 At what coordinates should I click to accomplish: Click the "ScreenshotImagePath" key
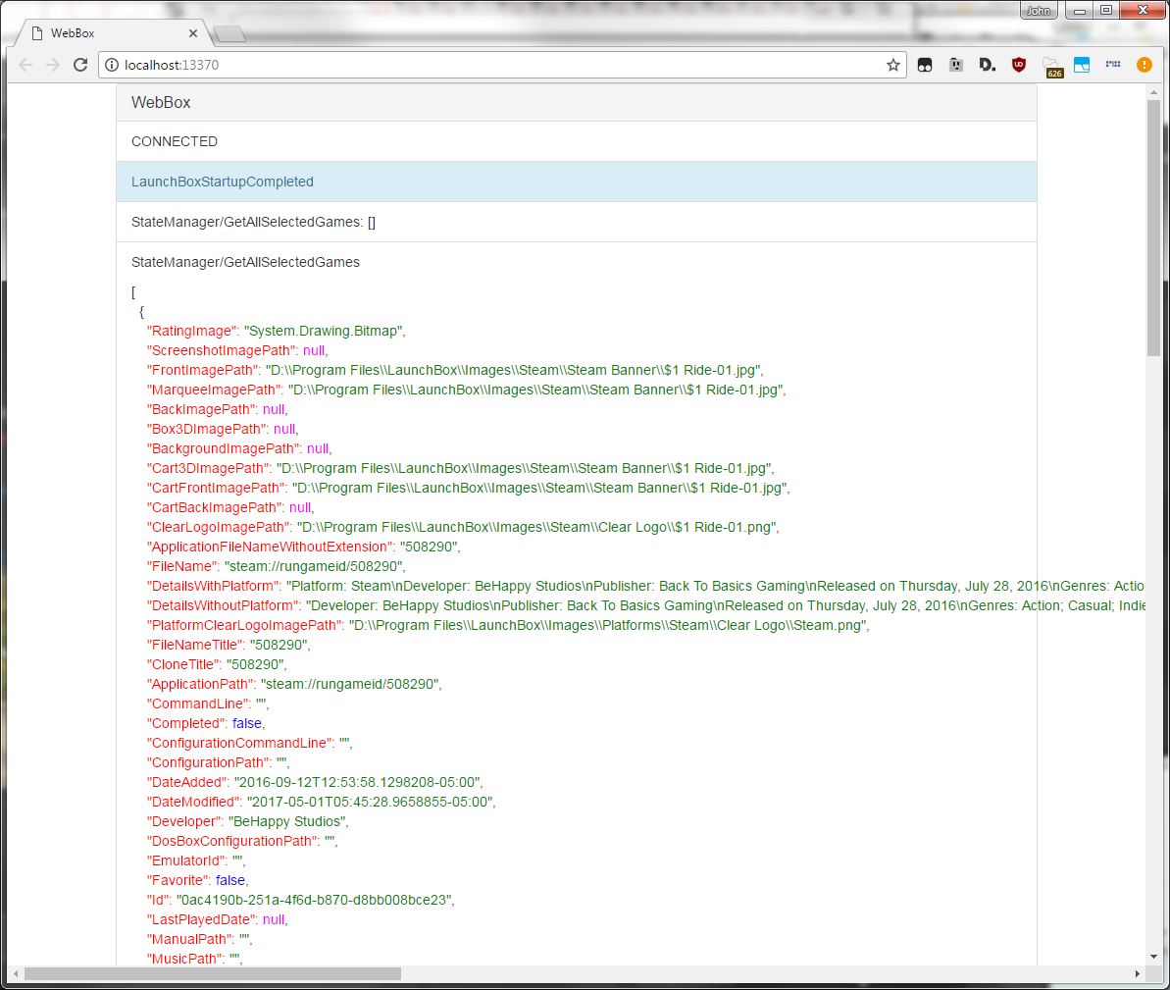222,350
